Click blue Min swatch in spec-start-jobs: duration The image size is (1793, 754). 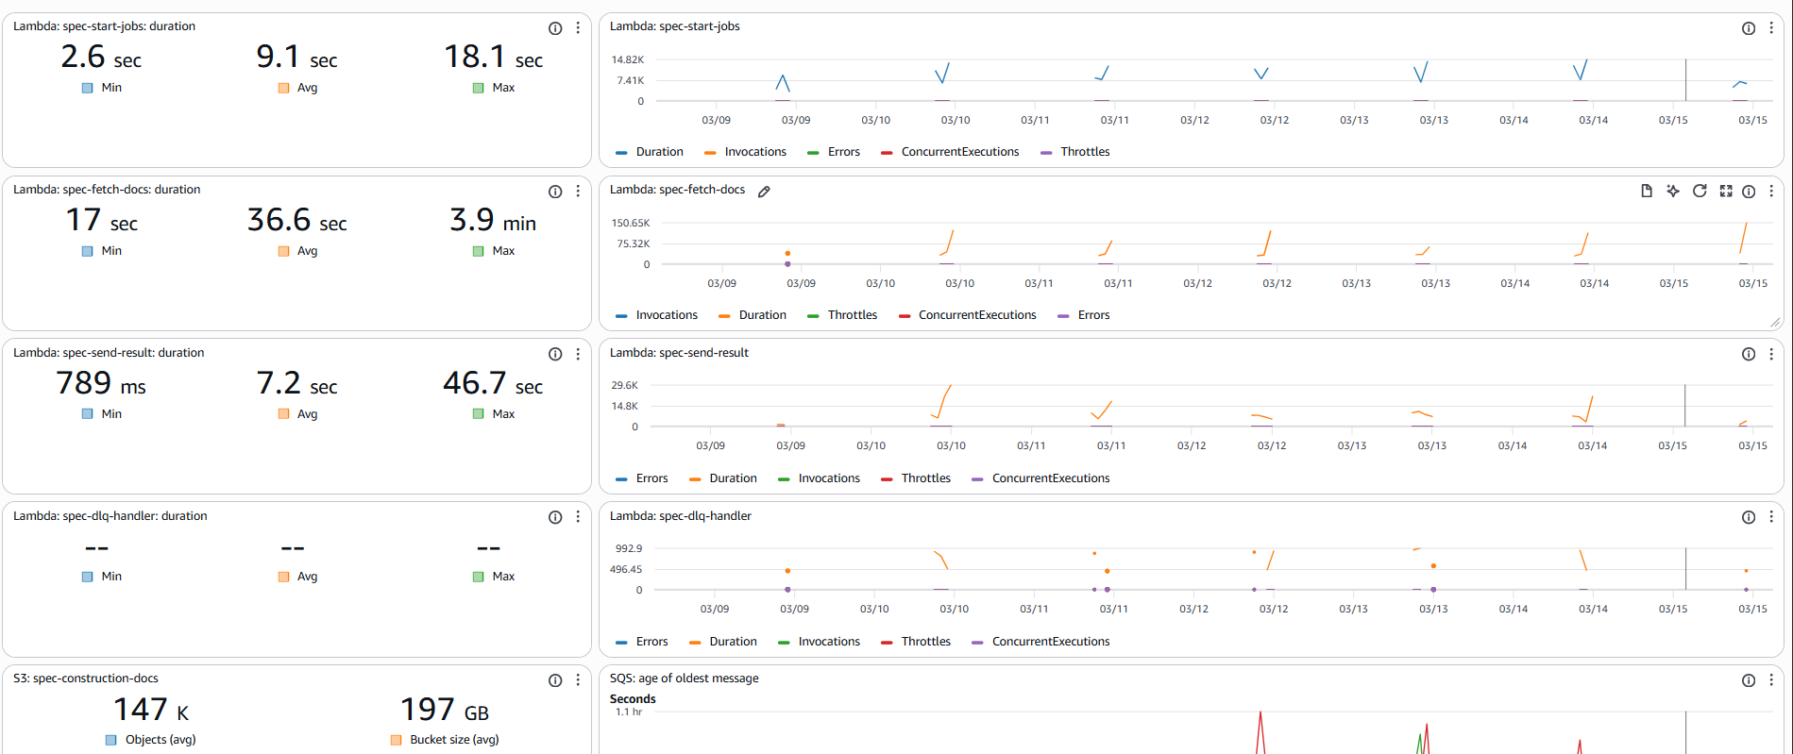(87, 88)
